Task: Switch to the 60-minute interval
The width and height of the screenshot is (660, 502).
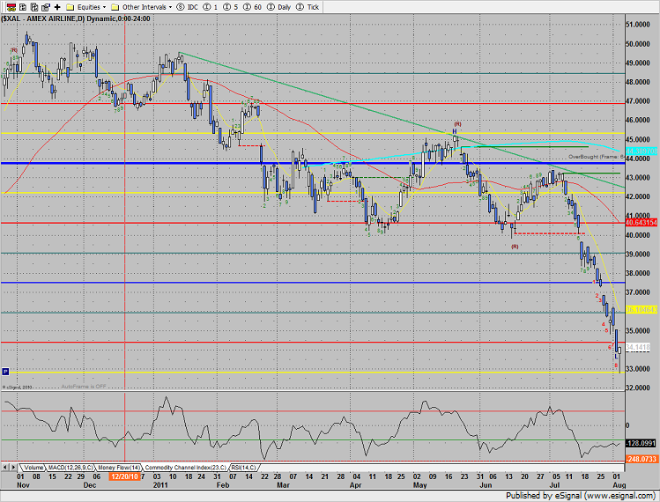Action: coord(253,7)
